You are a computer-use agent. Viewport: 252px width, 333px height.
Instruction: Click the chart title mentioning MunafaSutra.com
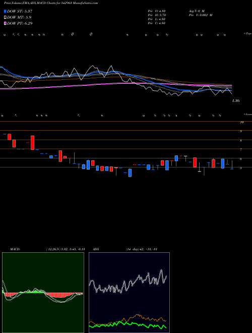[x=51, y=3]
